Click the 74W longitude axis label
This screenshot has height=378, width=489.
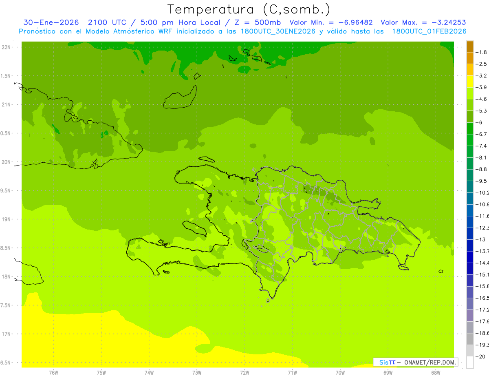(x=149, y=372)
